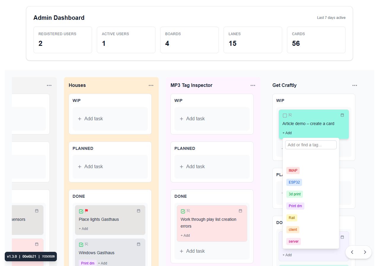Click Work through play list creation errors text
This screenshot has width=379, height=266.
208,223
